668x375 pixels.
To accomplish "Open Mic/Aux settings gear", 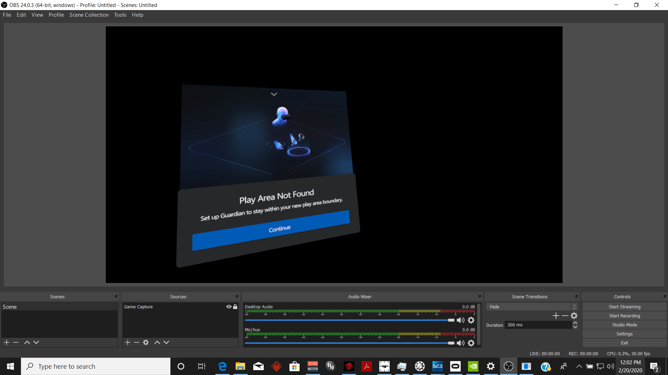I will (x=471, y=343).
